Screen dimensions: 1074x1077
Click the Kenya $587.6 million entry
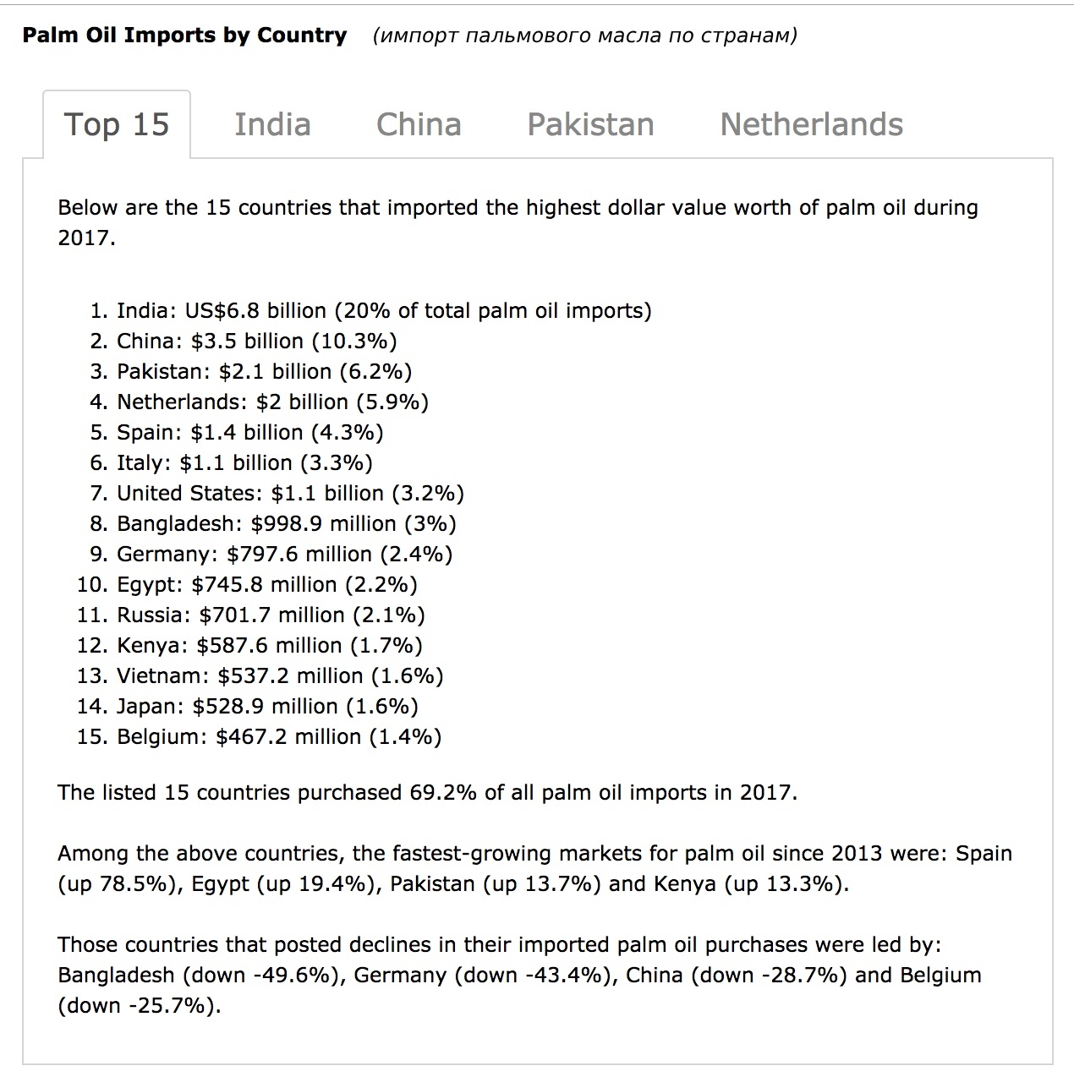[x=270, y=646]
